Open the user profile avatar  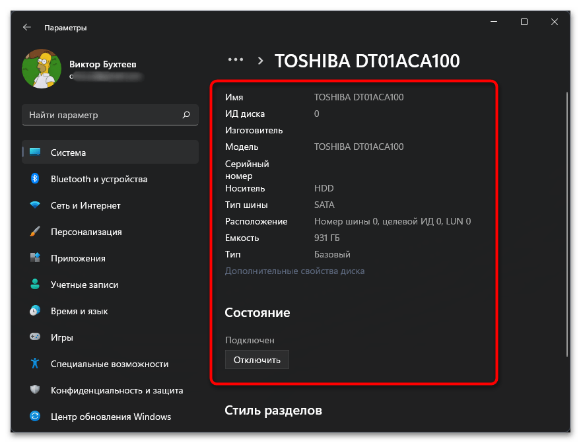pyautogui.click(x=42, y=69)
